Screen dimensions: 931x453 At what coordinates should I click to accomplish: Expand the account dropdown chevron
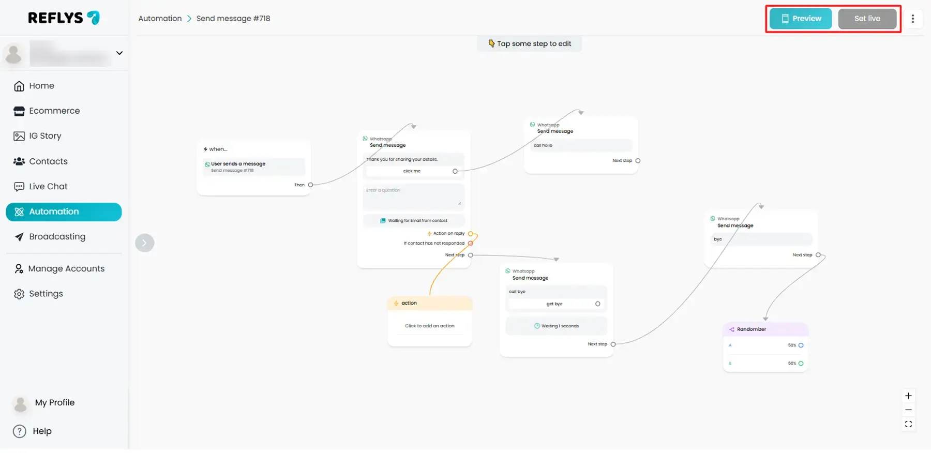tap(119, 53)
